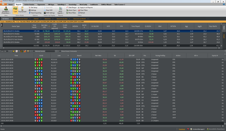Open the HM Apps ribbon tab
The width and height of the screenshot is (226, 131).
(51, 5)
